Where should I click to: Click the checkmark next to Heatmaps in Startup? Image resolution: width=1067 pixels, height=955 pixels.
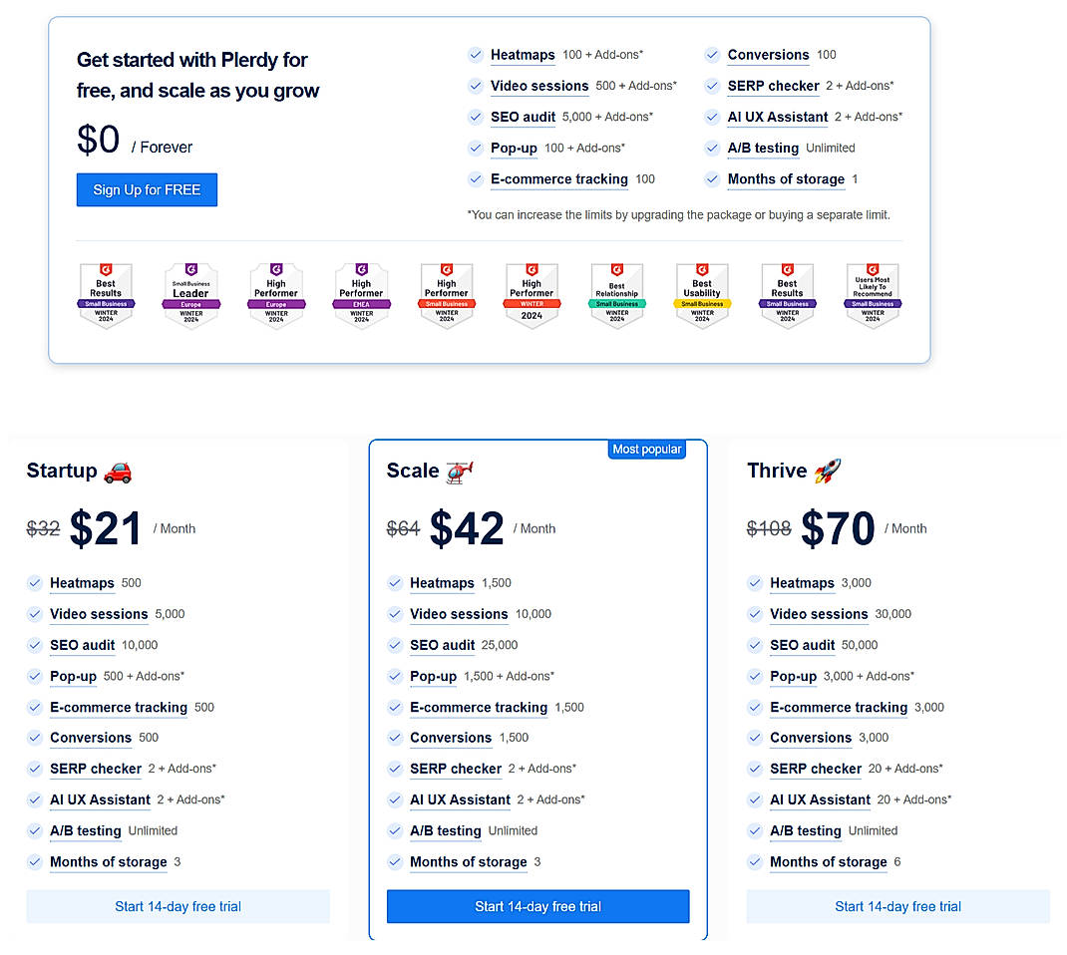point(34,583)
